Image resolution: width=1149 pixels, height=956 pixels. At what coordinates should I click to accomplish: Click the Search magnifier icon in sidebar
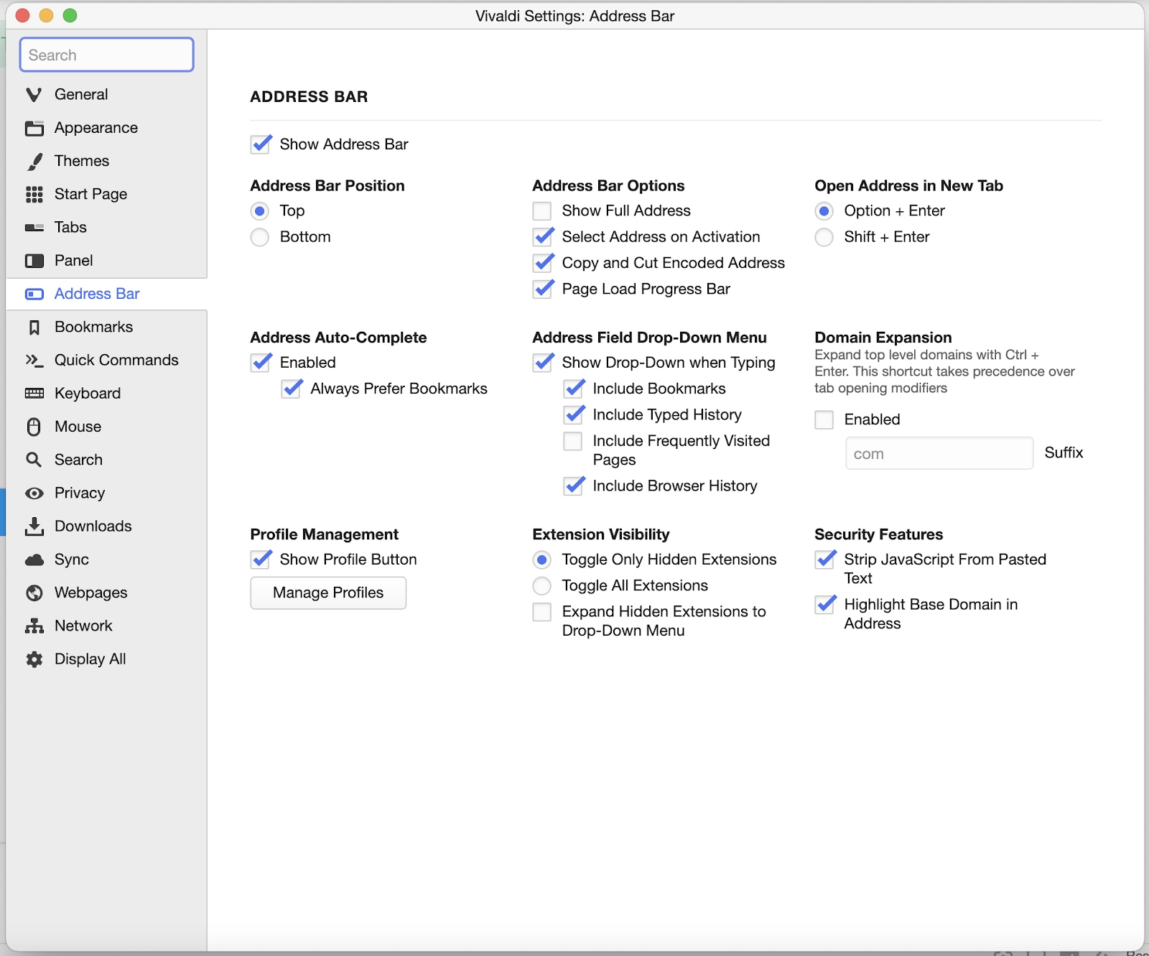34,460
